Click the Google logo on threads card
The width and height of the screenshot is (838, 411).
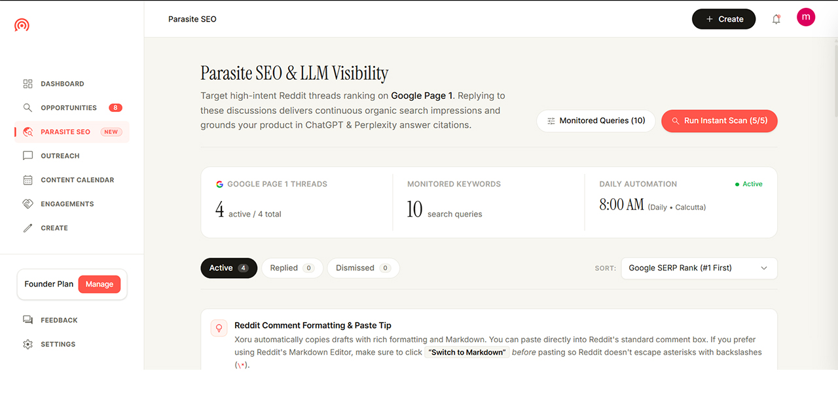click(220, 185)
